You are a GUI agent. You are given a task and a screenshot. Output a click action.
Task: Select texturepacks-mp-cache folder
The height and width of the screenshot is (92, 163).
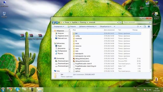coord(107,56)
